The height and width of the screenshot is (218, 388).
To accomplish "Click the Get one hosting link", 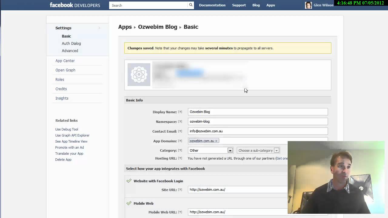I will pyautogui.click(x=282, y=158).
